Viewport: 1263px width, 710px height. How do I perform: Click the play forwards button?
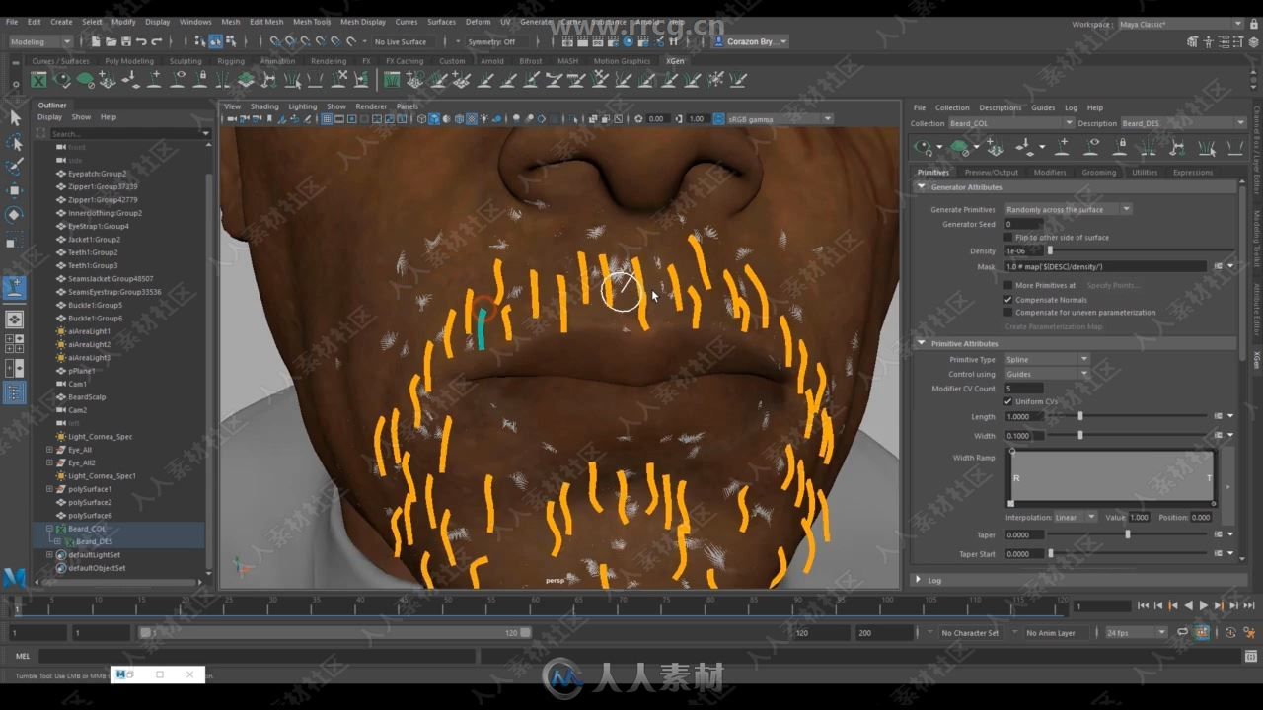(1203, 605)
